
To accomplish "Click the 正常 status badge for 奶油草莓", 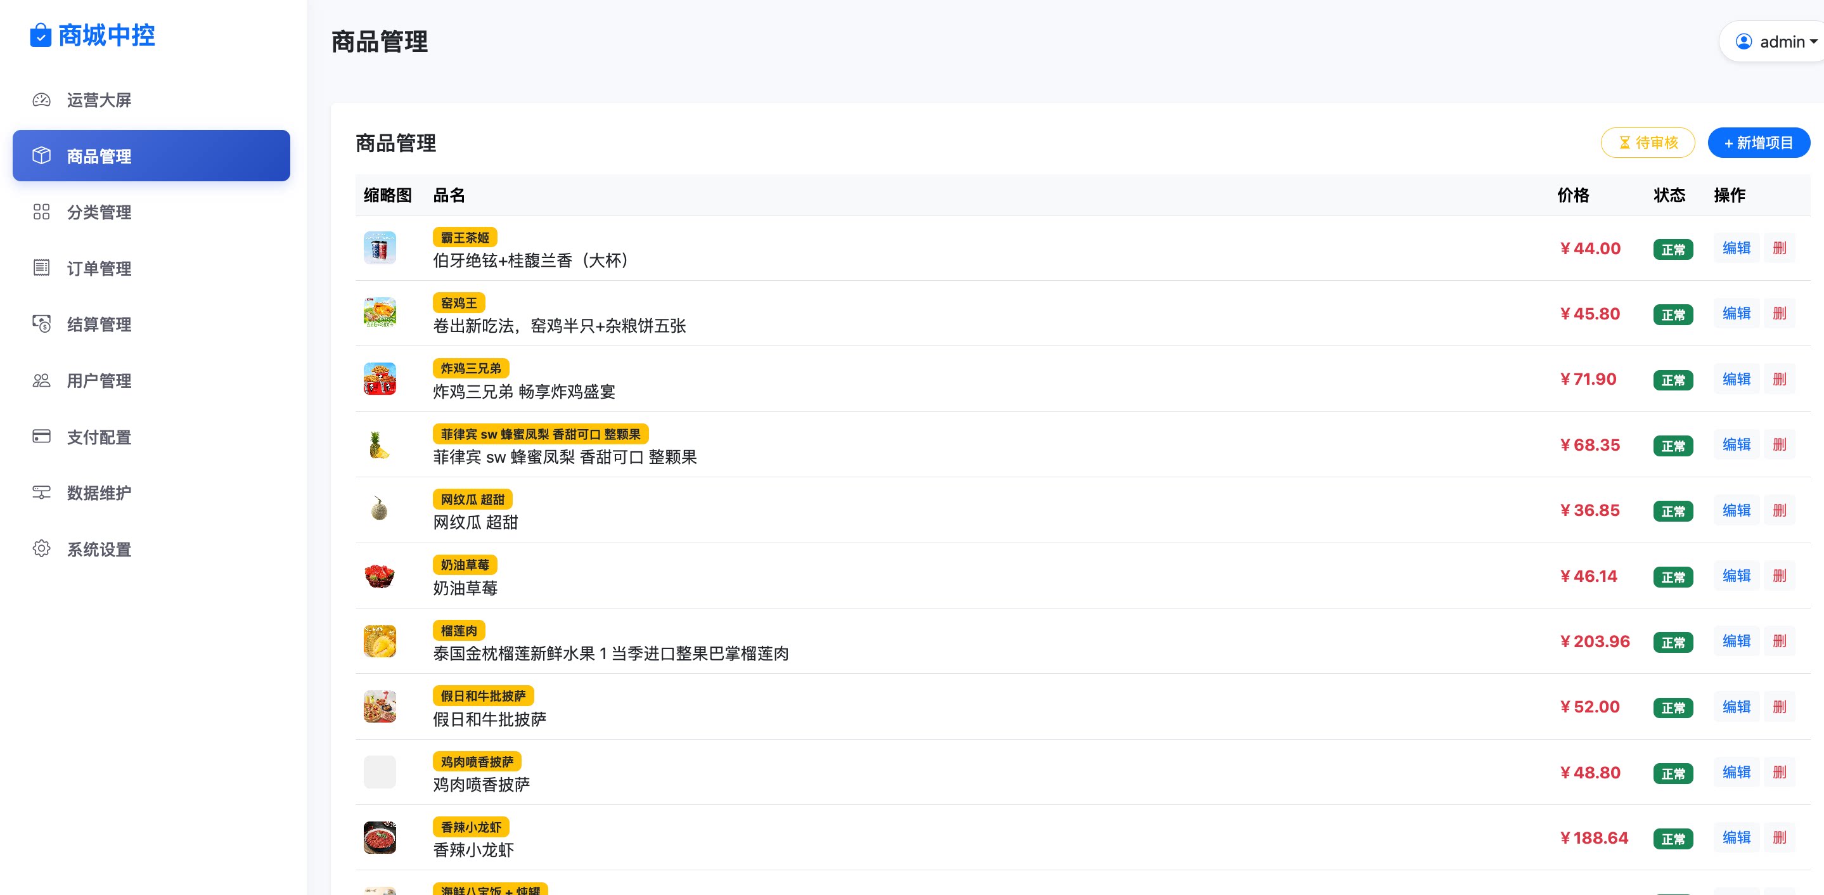I will tap(1673, 577).
